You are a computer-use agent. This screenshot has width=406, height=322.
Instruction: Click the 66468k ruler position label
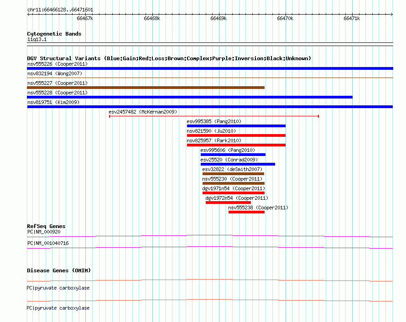tap(152, 18)
